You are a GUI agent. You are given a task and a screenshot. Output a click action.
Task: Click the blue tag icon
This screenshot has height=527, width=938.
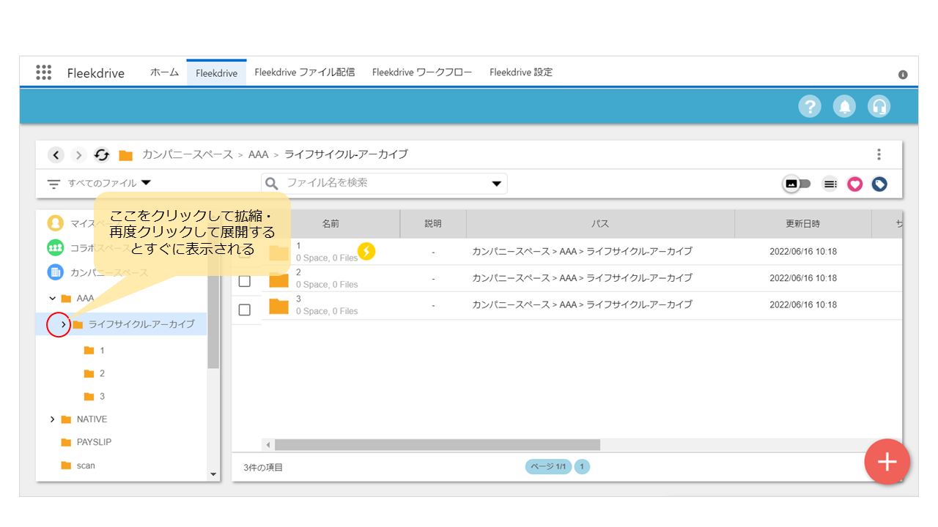pos(879,184)
